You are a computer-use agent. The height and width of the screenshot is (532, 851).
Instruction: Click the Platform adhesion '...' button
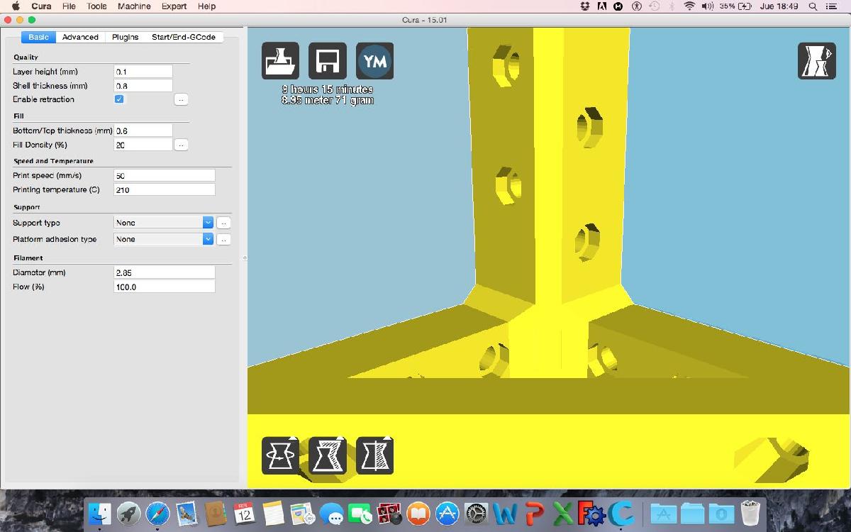click(223, 240)
